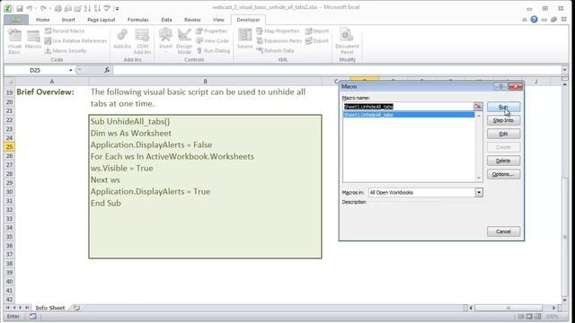Select Sheet1.UnhideAll_tabs in macro list

pyautogui.click(x=409, y=115)
